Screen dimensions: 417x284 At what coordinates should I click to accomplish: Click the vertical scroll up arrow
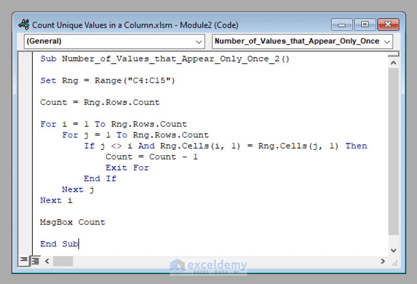point(394,63)
